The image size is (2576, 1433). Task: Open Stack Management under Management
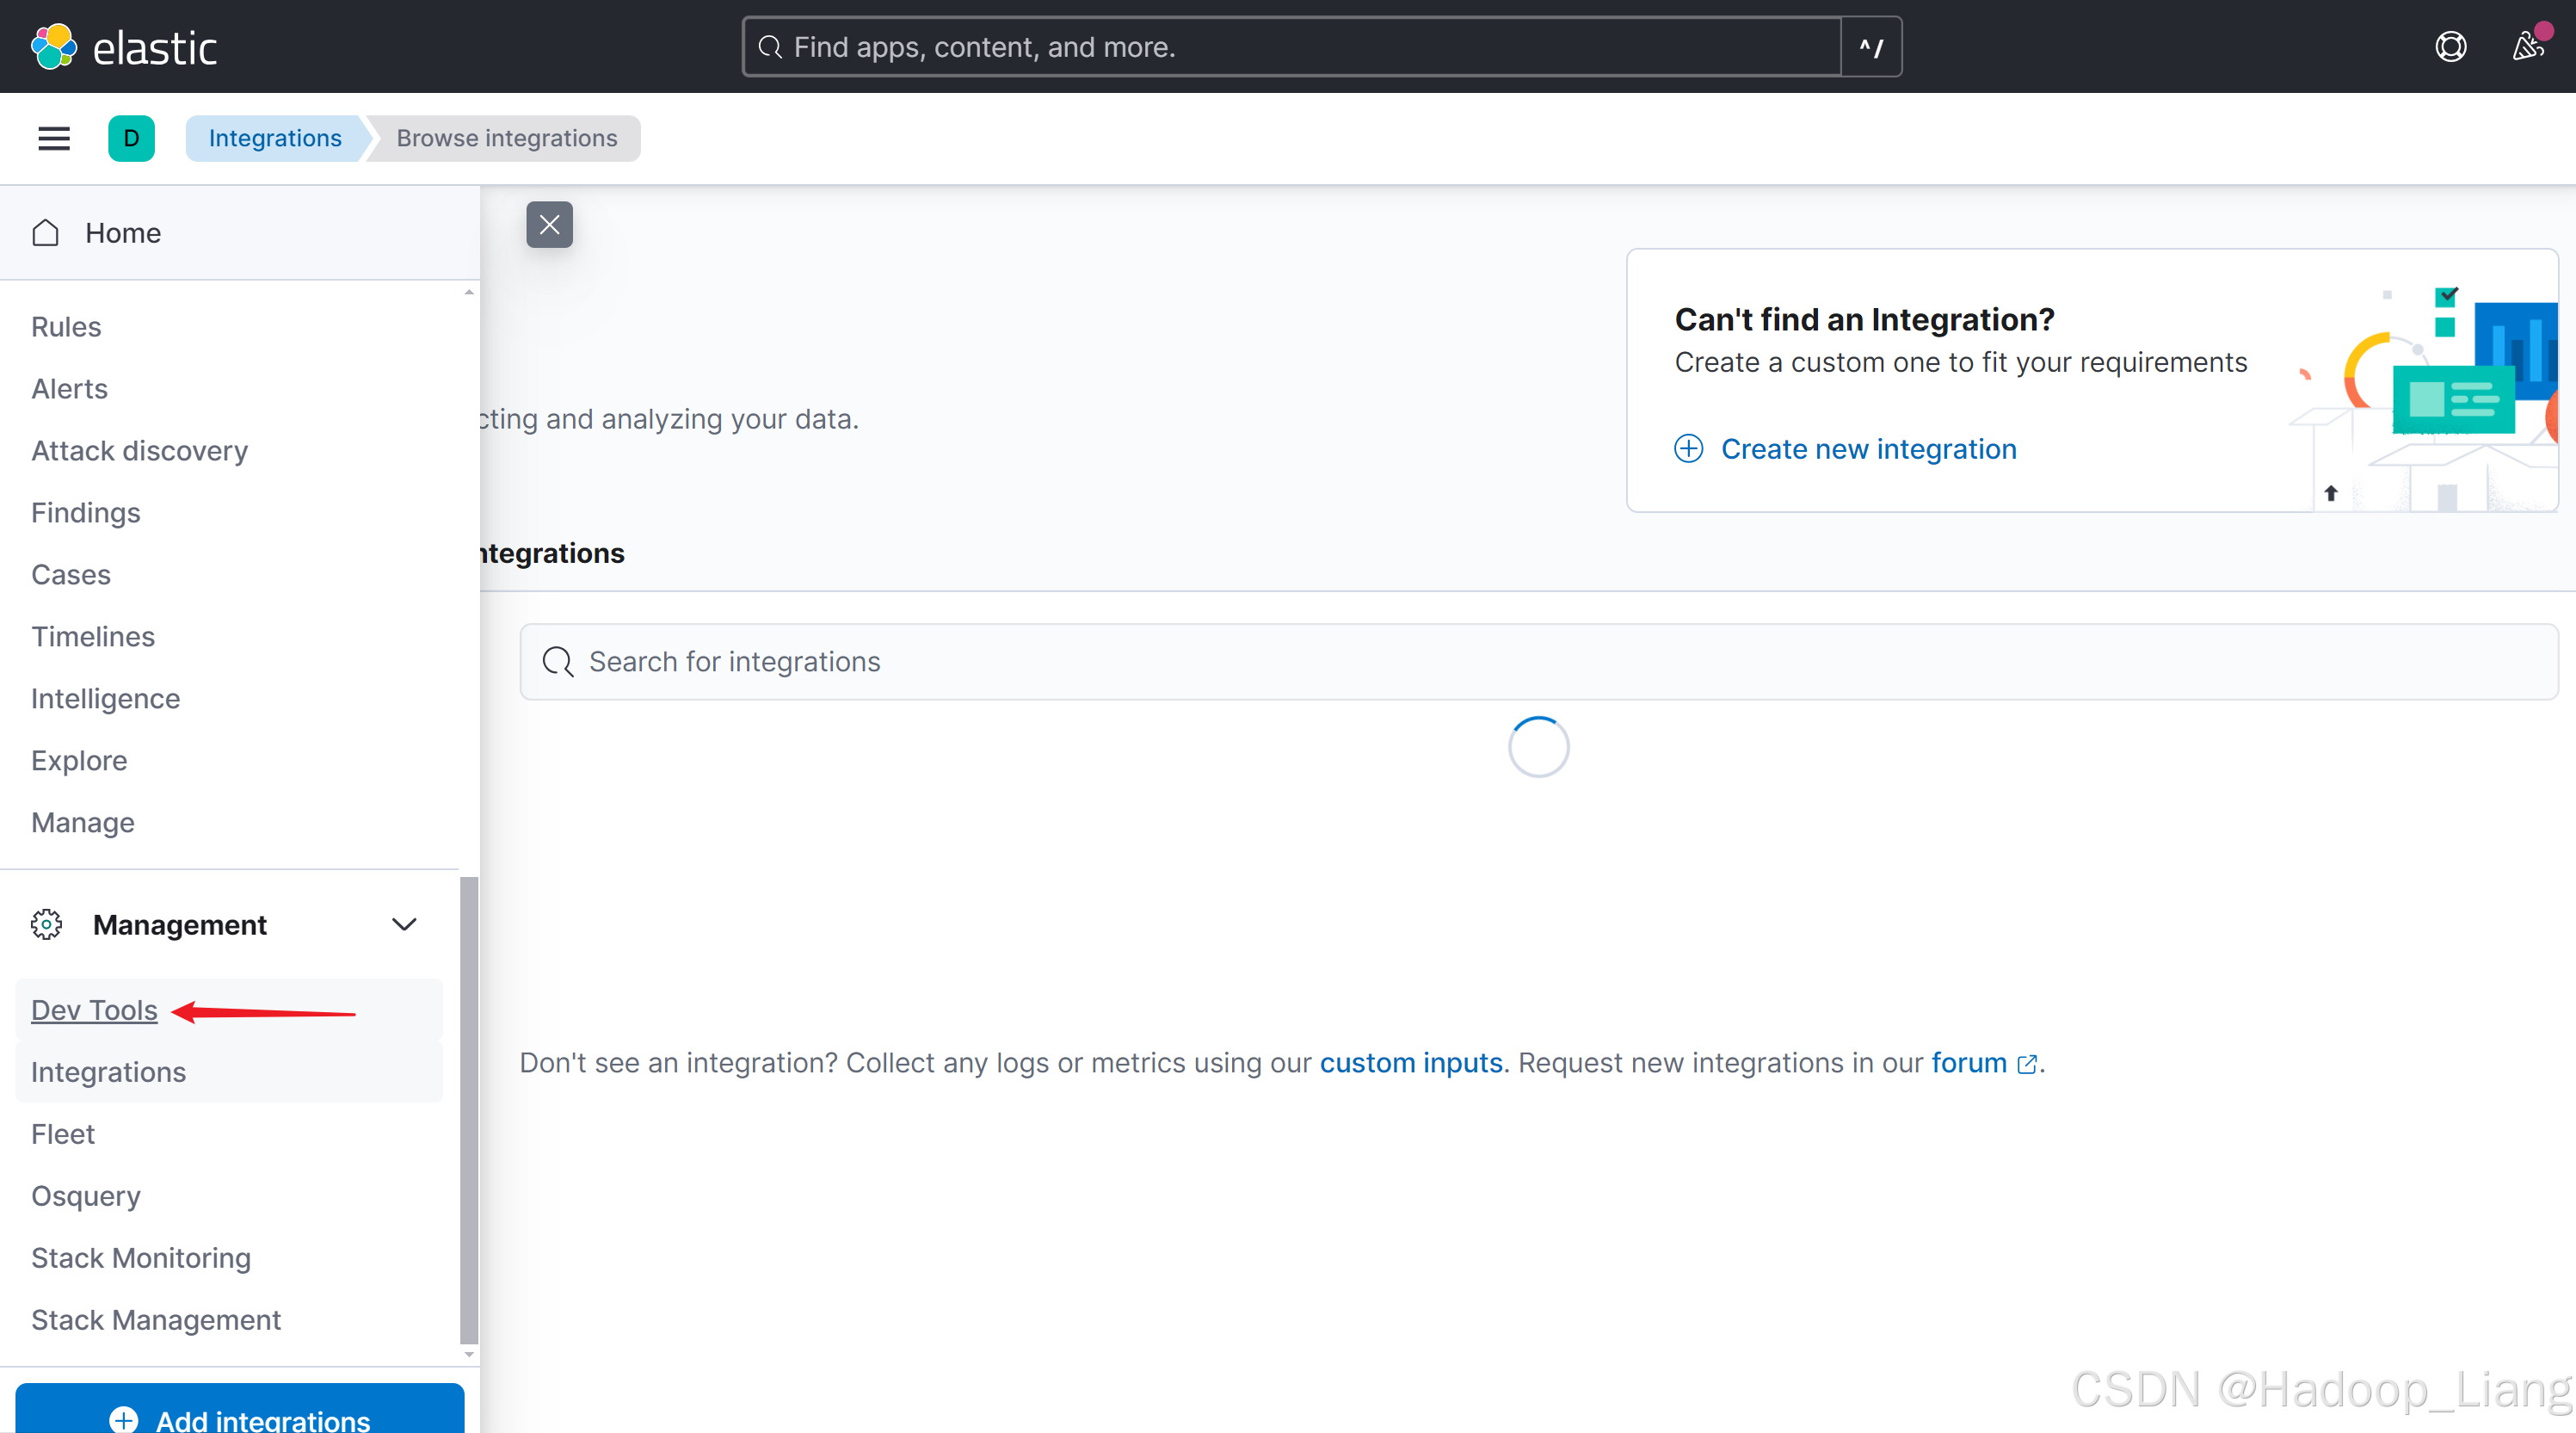155,1320
